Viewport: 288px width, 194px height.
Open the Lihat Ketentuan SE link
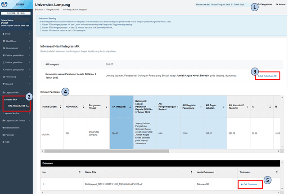[x=267, y=76]
